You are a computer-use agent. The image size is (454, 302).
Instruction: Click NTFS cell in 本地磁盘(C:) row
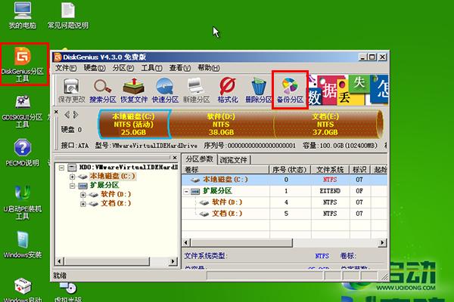point(330,180)
